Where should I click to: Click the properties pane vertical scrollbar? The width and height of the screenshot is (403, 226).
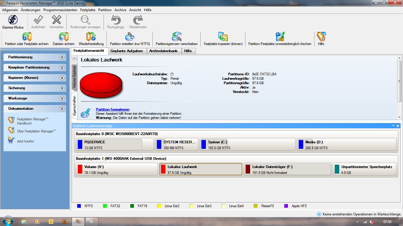click(399, 81)
